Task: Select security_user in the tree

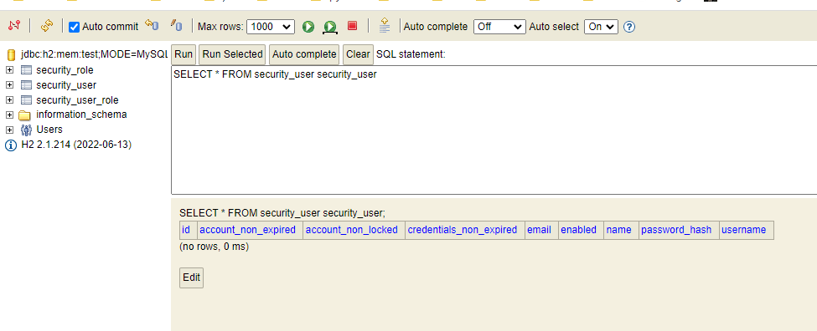Action: click(66, 84)
